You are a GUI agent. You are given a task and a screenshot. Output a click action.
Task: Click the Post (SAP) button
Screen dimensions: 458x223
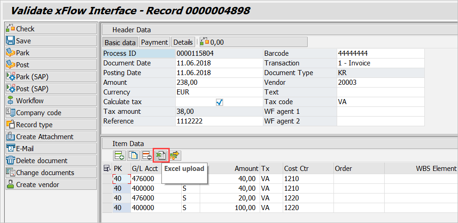51,88
